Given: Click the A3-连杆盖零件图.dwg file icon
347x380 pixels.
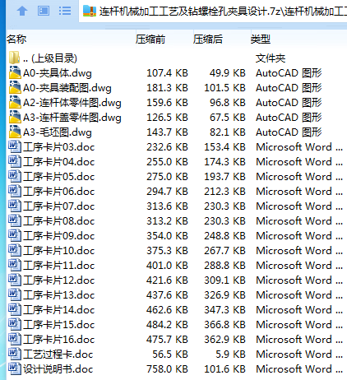Looking at the screenshot, I should pos(15,117).
